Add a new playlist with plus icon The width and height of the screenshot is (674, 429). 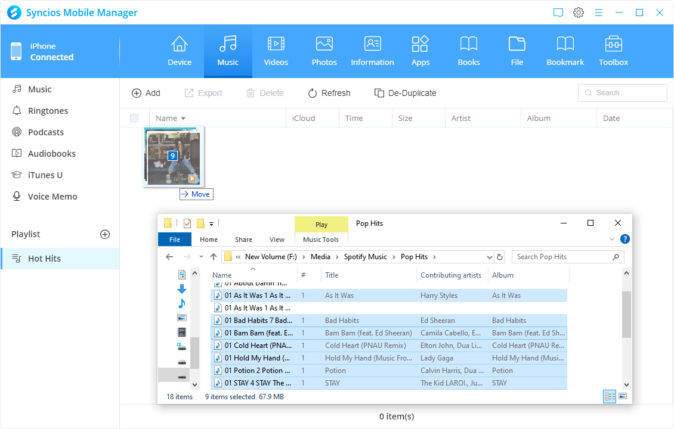tap(105, 234)
